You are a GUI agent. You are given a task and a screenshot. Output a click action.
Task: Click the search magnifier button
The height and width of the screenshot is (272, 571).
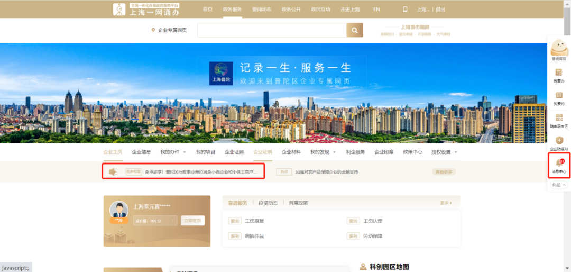[355, 30]
